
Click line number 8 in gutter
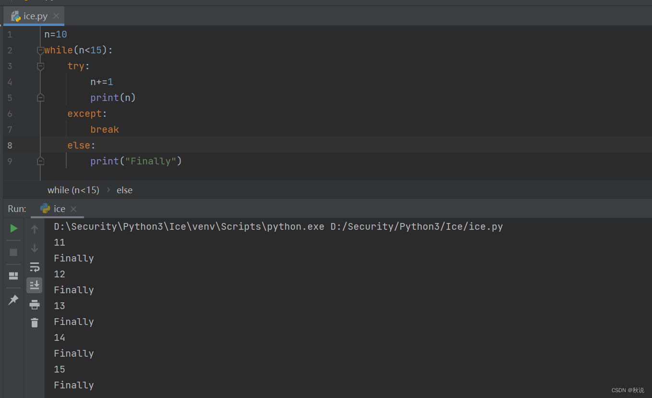(x=10, y=145)
